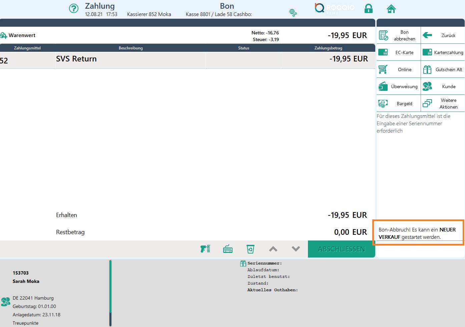Choose Bargeld cash payment

pos(399,104)
